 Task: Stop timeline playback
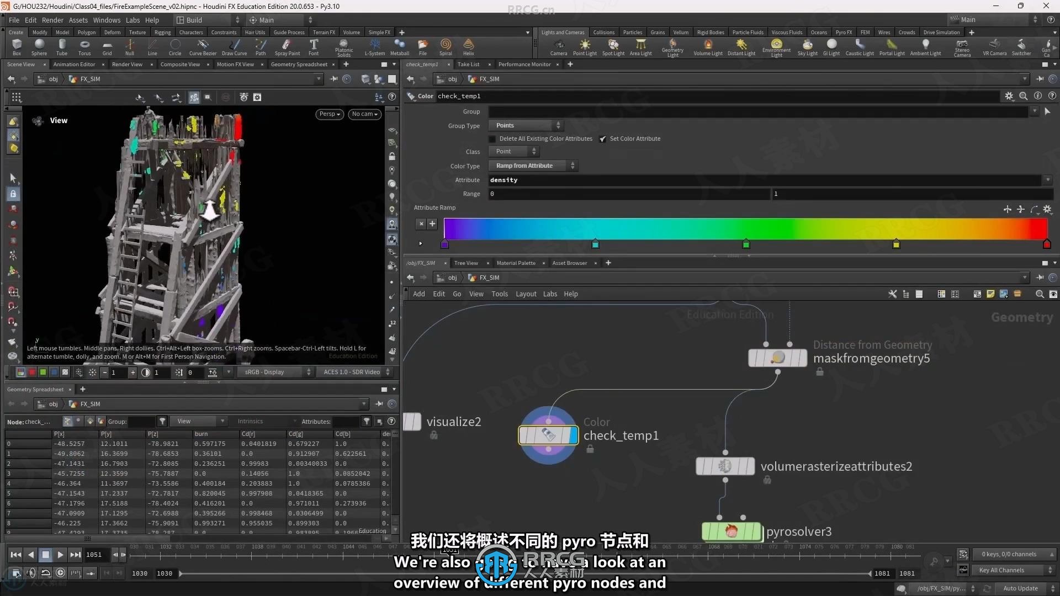[x=46, y=555]
